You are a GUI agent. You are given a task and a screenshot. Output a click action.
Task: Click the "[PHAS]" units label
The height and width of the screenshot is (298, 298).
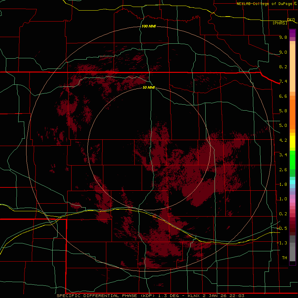click(280, 23)
